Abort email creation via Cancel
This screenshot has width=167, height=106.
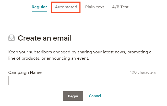[95, 96]
